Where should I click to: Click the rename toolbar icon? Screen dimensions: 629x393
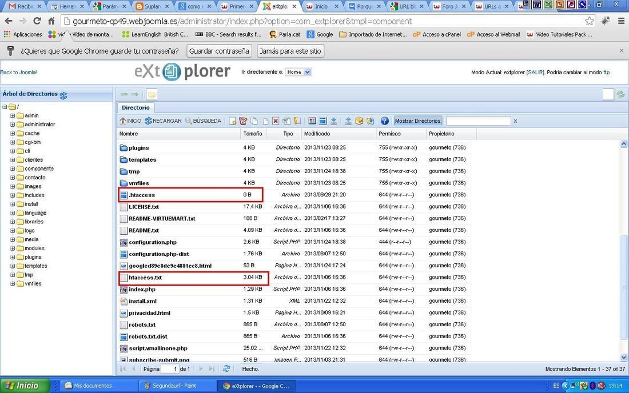click(x=286, y=121)
